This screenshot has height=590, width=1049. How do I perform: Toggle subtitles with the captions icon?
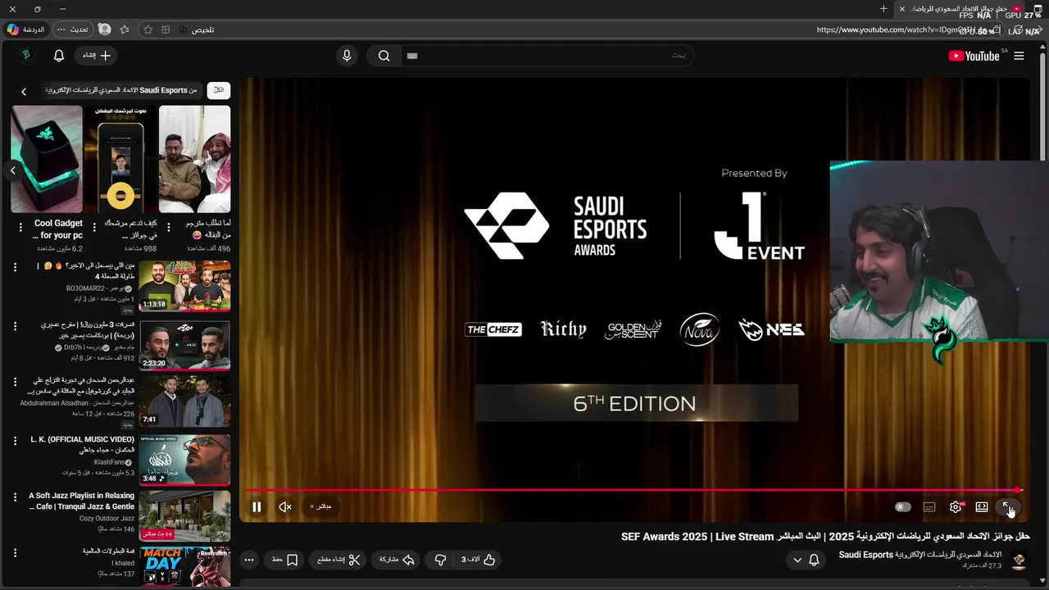929,507
